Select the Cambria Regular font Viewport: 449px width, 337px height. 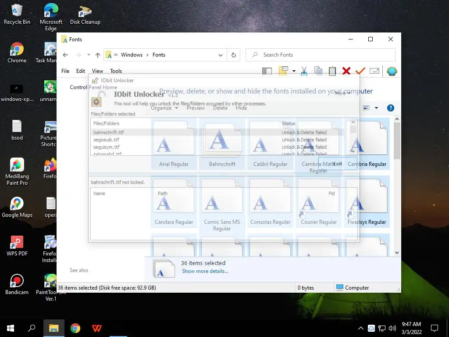[x=367, y=144]
